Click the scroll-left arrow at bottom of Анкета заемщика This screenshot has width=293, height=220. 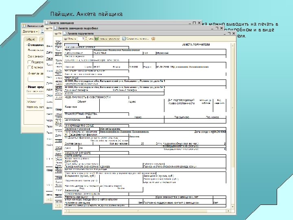pyautogui.click(x=48, y=199)
